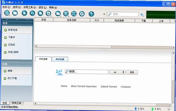The image size is (176, 111).
Task: Sort by the 大小 column header
Action: click(x=97, y=21)
